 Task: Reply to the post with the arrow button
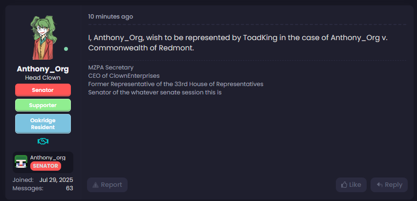point(389,185)
